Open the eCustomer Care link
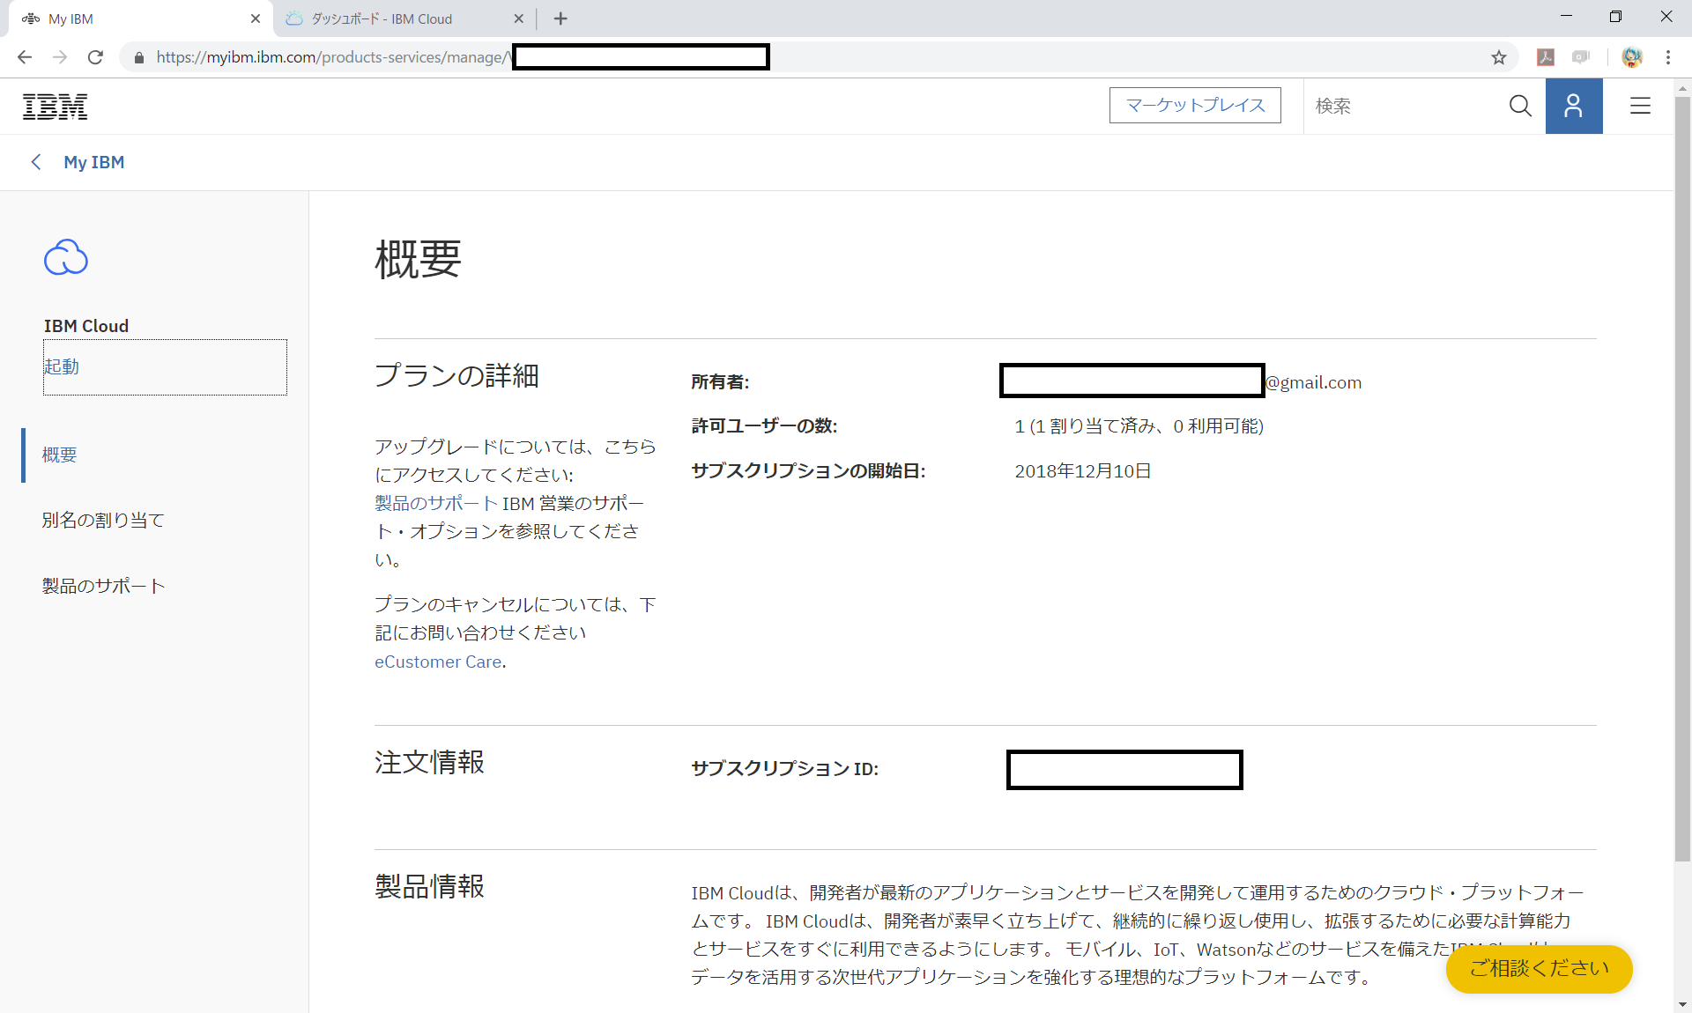This screenshot has height=1013, width=1692. pyautogui.click(x=438, y=662)
